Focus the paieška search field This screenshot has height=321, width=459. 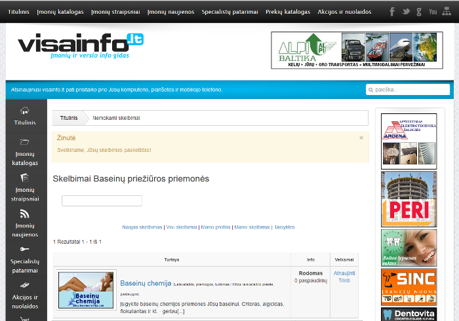coord(408,90)
